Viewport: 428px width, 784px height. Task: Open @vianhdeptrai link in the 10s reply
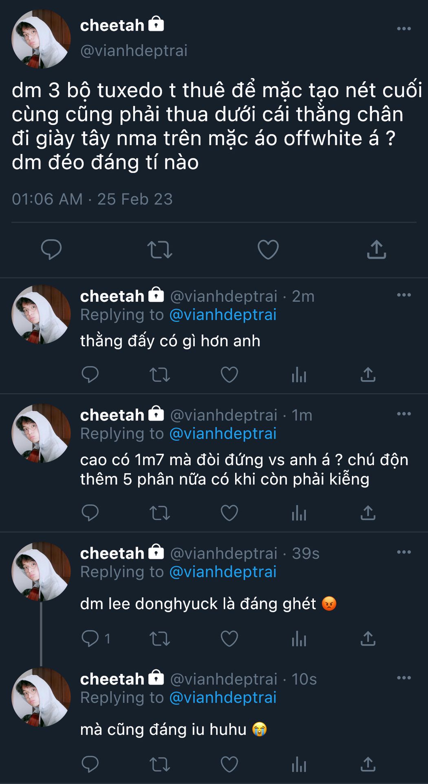pyautogui.click(x=223, y=698)
